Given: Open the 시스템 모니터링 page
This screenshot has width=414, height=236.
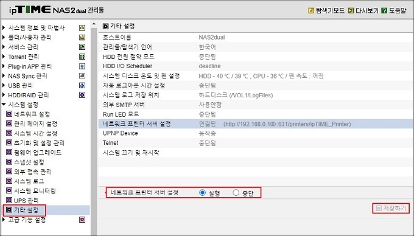Looking at the screenshot, I should pos(35,190).
